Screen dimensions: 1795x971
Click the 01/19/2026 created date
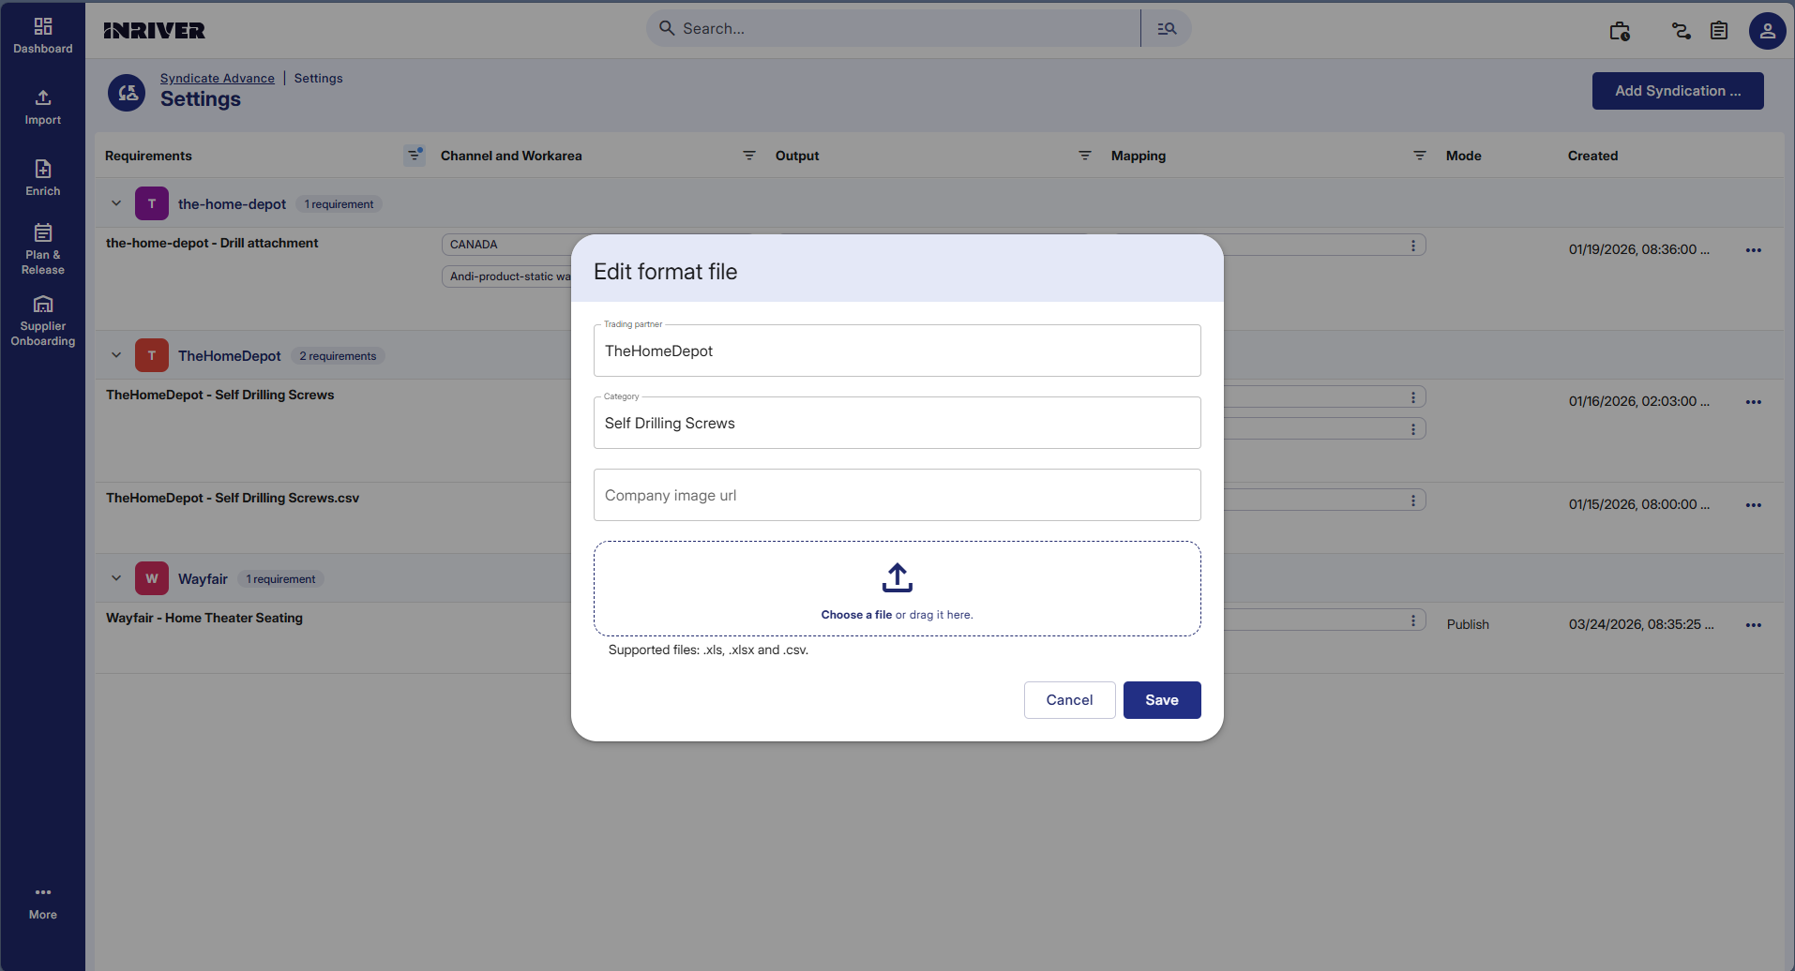tap(1639, 249)
